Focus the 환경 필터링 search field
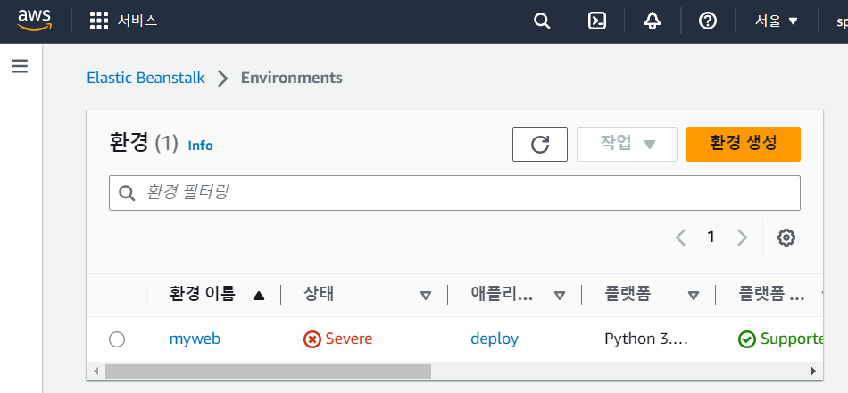Viewport: 848px width, 393px height. coord(454,193)
